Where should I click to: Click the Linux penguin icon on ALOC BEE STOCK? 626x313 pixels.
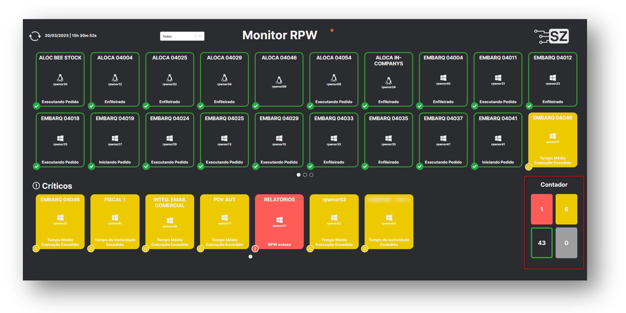[60, 78]
